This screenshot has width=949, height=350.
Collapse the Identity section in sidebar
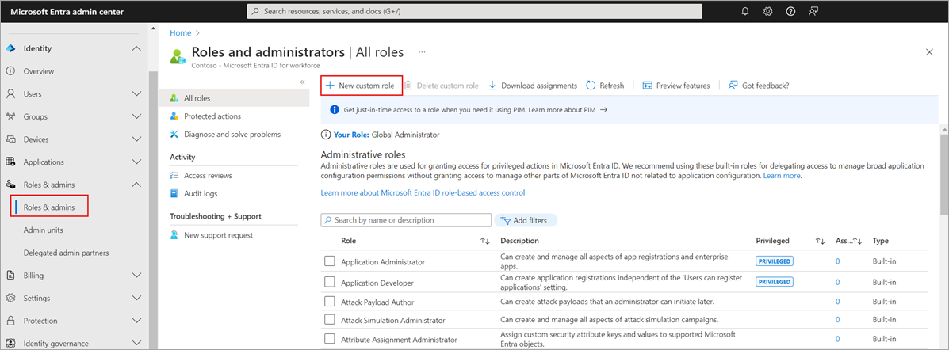click(x=136, y=48)
